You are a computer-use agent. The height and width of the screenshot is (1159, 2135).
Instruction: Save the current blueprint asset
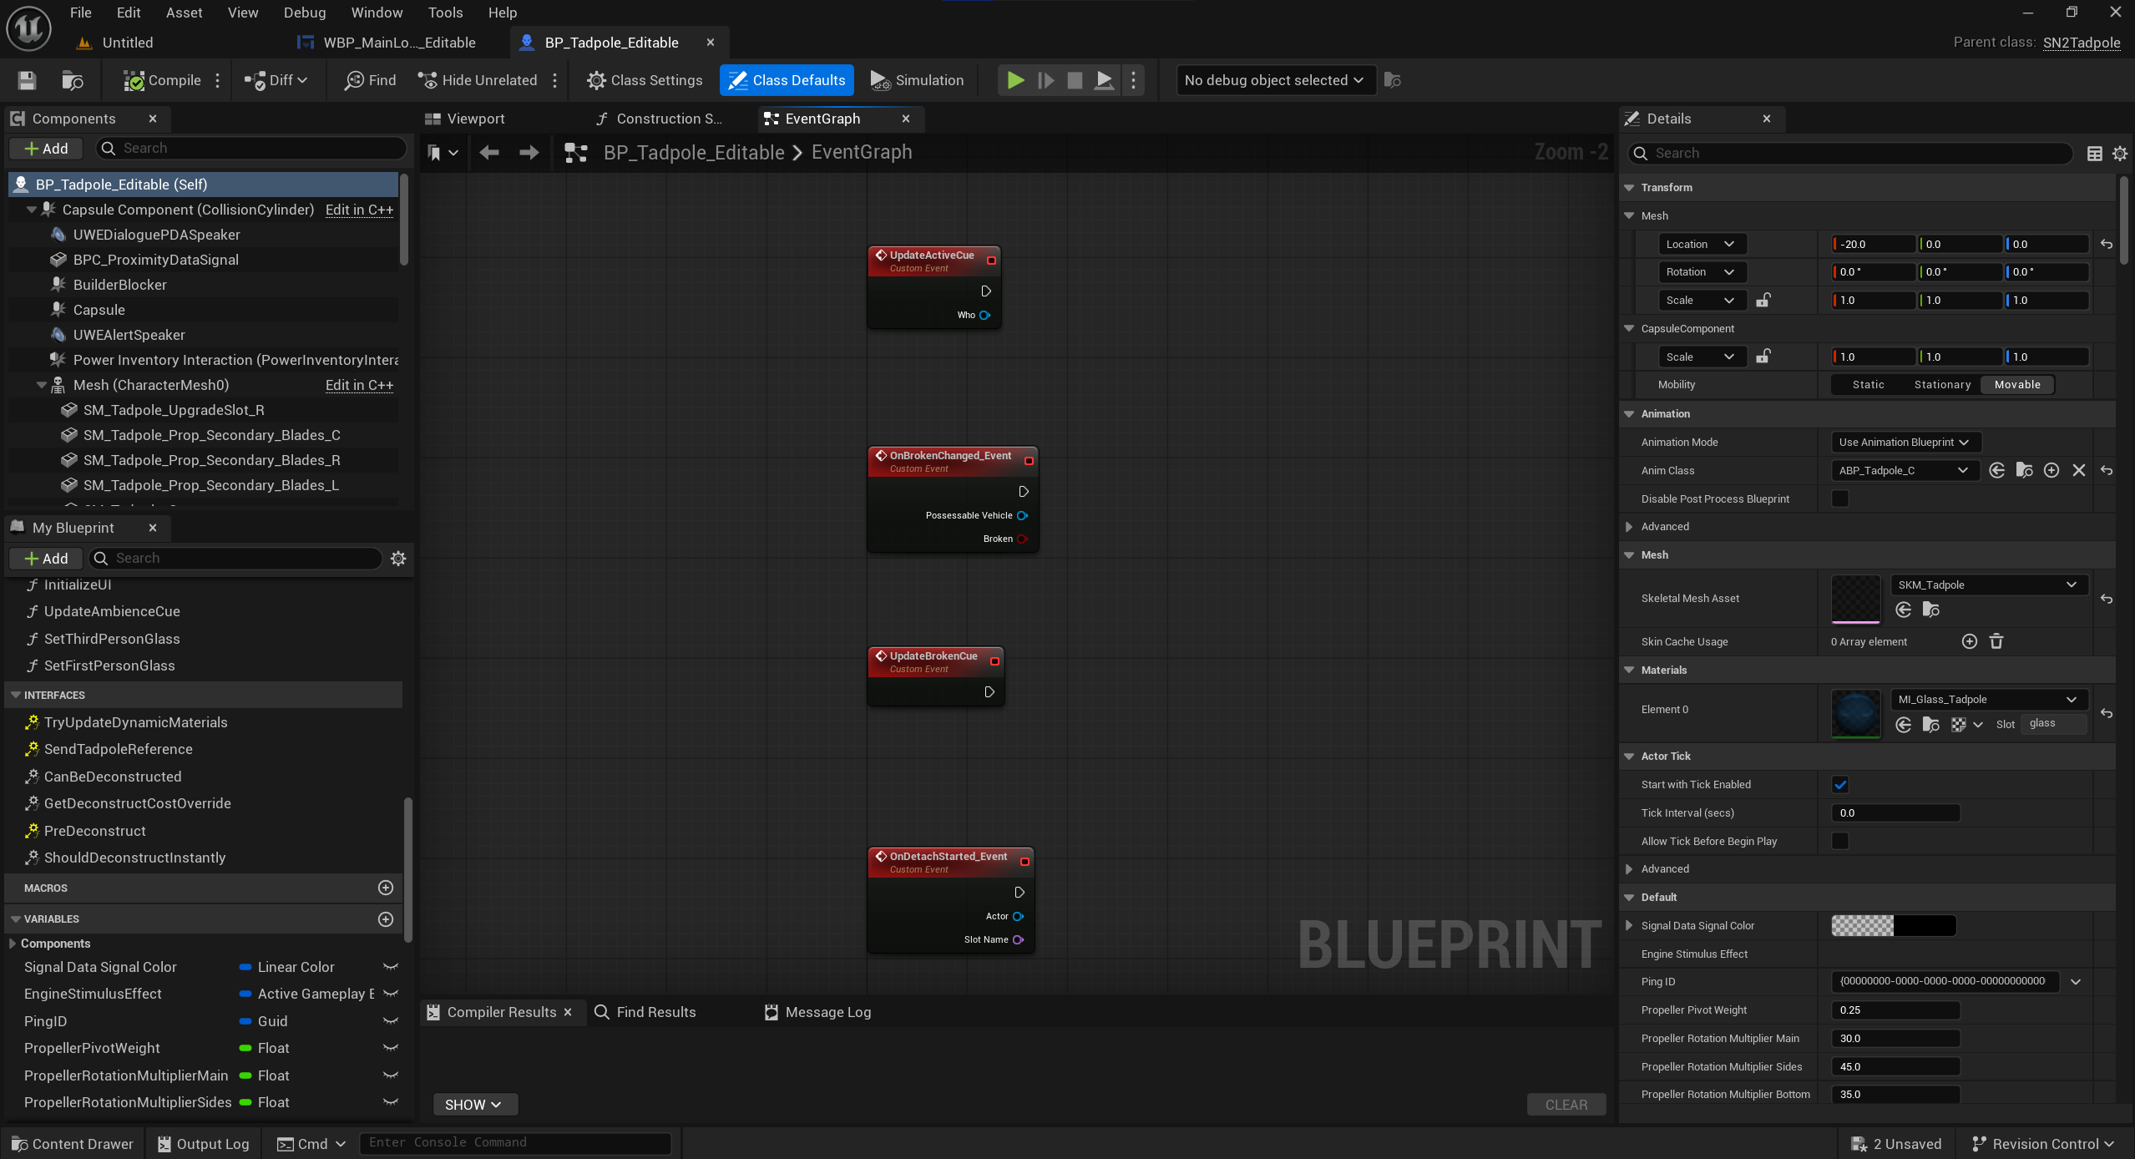pyautogui.click(x=27, y=80)
